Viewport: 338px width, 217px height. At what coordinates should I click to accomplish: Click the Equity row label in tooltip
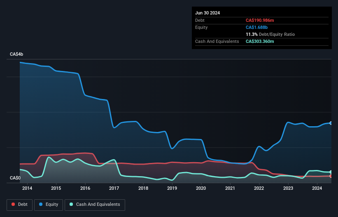201,27
